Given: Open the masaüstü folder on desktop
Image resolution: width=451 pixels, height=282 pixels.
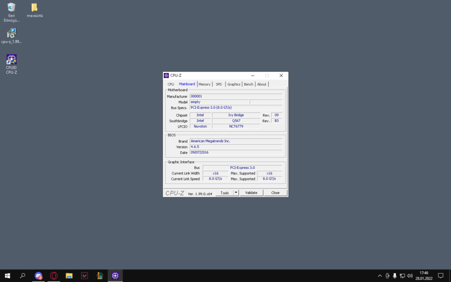Looking at the screenshot, I should (x=35, y=11).
